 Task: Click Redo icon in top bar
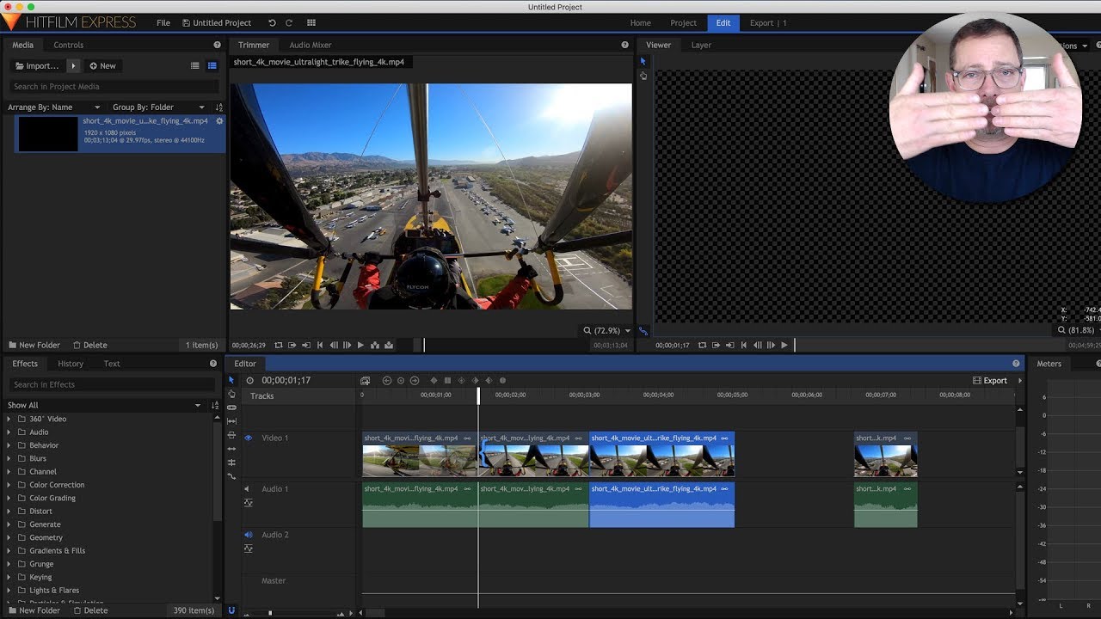click(289, 23)
